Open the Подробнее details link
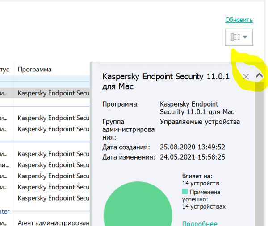The height and width of the screenshot is (226, 268). click(x=200, y=223)
